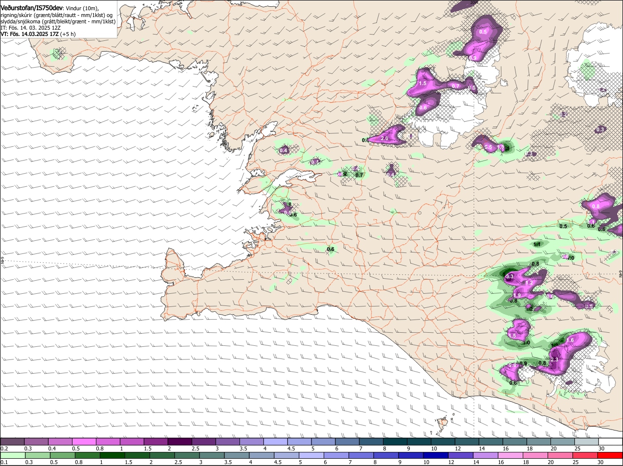Screen dimensions: 623x466
Task: Click the VT: Fös. 14.03.2025 17Z (+5 h) line
Action: 38,34
